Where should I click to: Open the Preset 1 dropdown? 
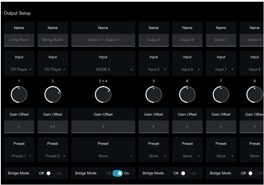pyautogui.click(x=19, y=156)
